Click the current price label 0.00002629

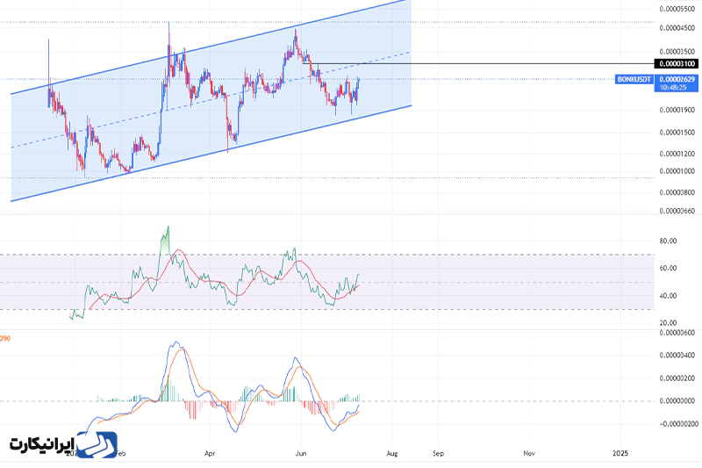pos(677,79)
